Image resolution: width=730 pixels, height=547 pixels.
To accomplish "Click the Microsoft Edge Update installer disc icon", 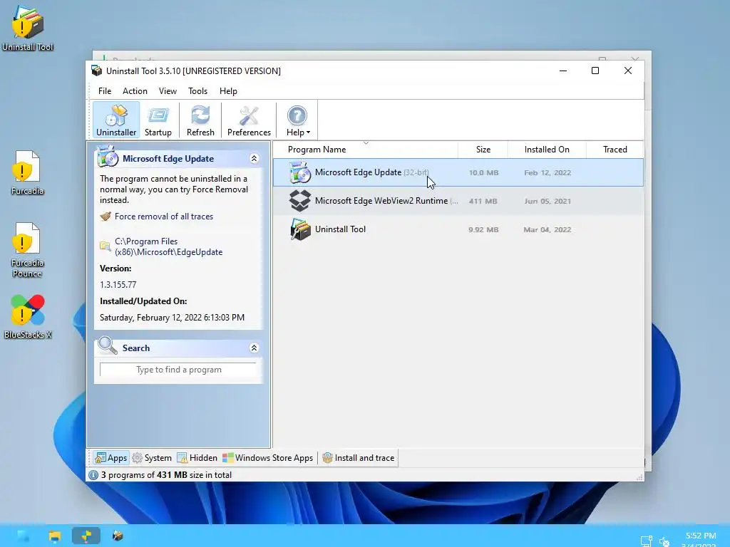I will 299,172.
